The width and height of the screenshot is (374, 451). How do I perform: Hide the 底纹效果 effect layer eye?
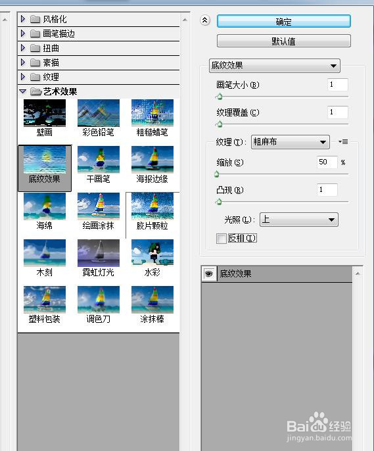click(209, 273)
